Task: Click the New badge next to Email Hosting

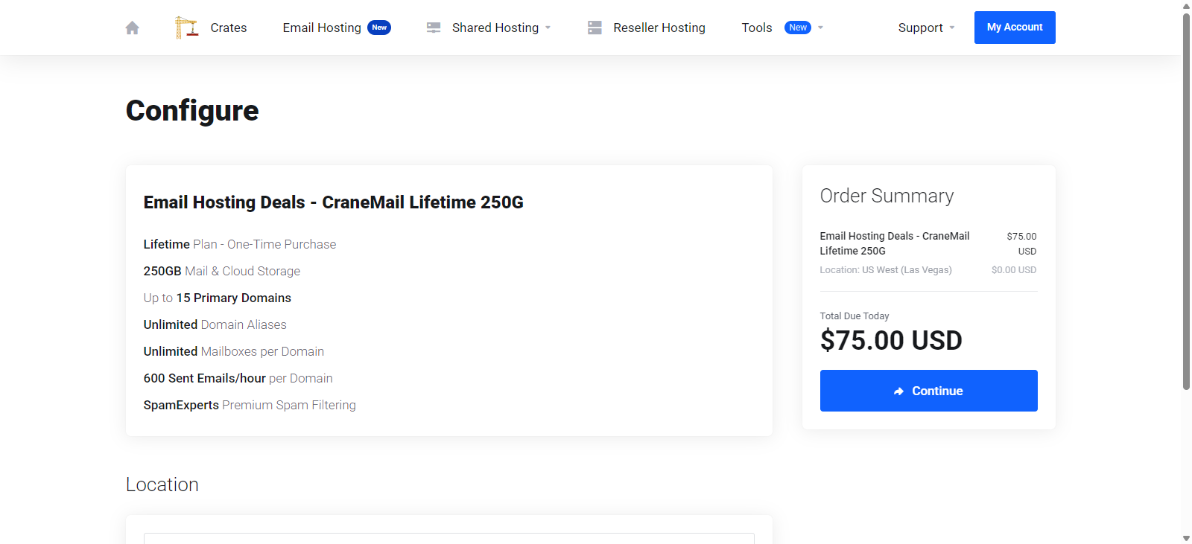Action: point(379,28)
